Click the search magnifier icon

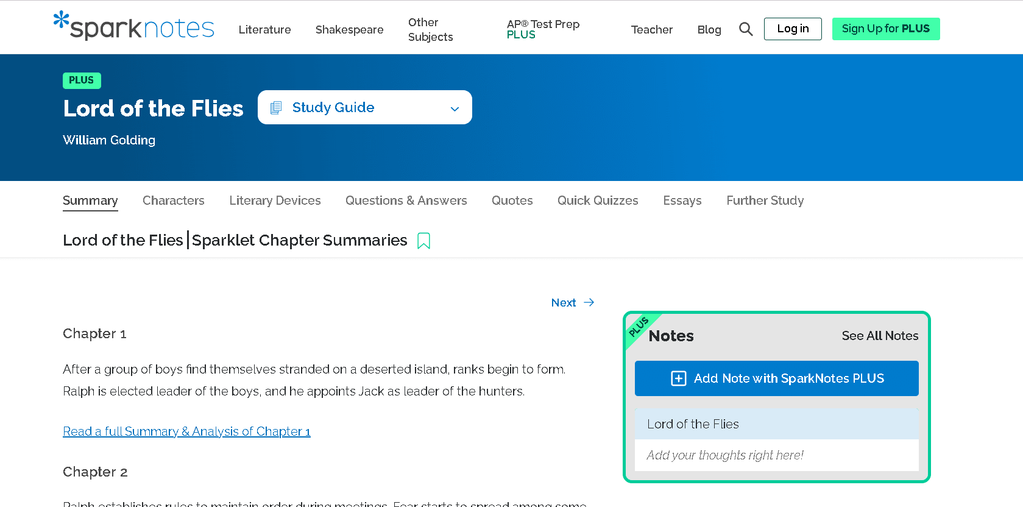pos(745,29)
